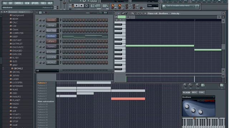This screenshot has height=128, width=229.
Task: Start playback with the Play button
Action: point(76,6)
